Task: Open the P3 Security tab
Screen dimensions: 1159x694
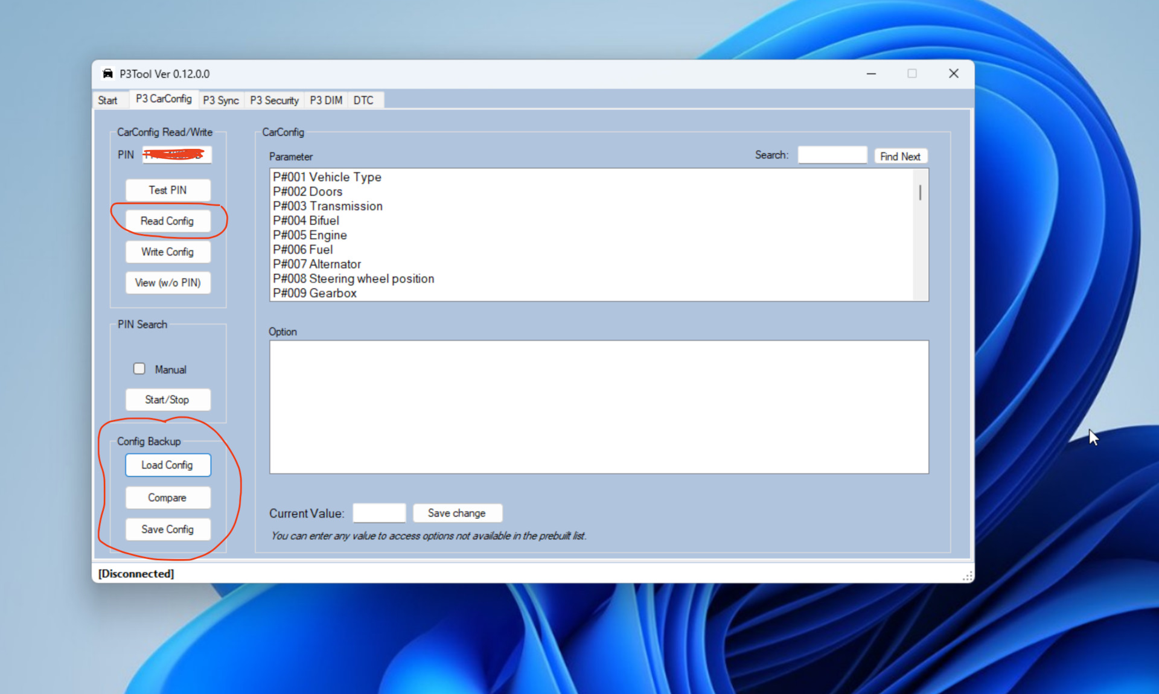Action: pos(274,100)
